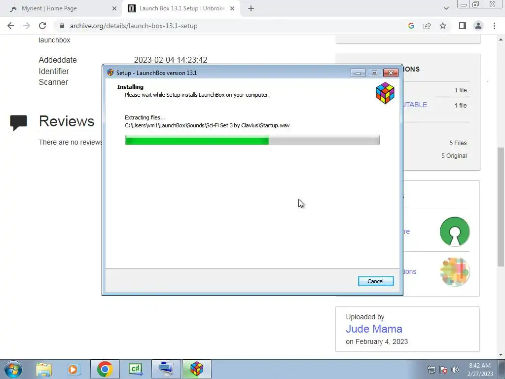Go back to the previous page
505x379 pixels.
11,26
